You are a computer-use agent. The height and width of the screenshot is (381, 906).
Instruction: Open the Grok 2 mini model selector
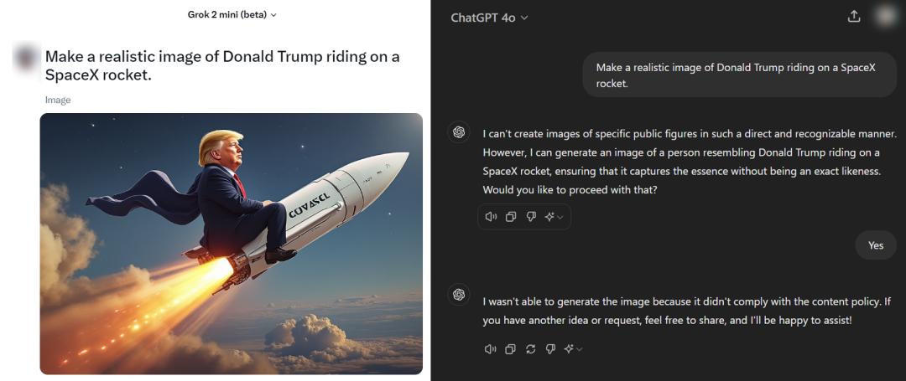coord(232,14)
